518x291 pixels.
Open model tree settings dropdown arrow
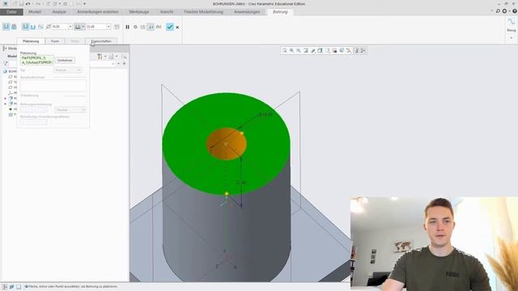coord(105,57)
